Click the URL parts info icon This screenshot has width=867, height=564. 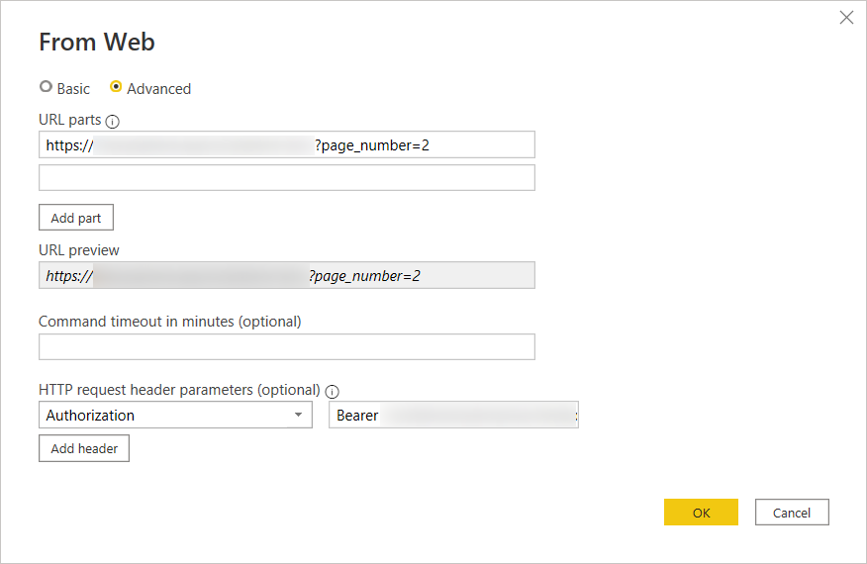tap(112, 121)
